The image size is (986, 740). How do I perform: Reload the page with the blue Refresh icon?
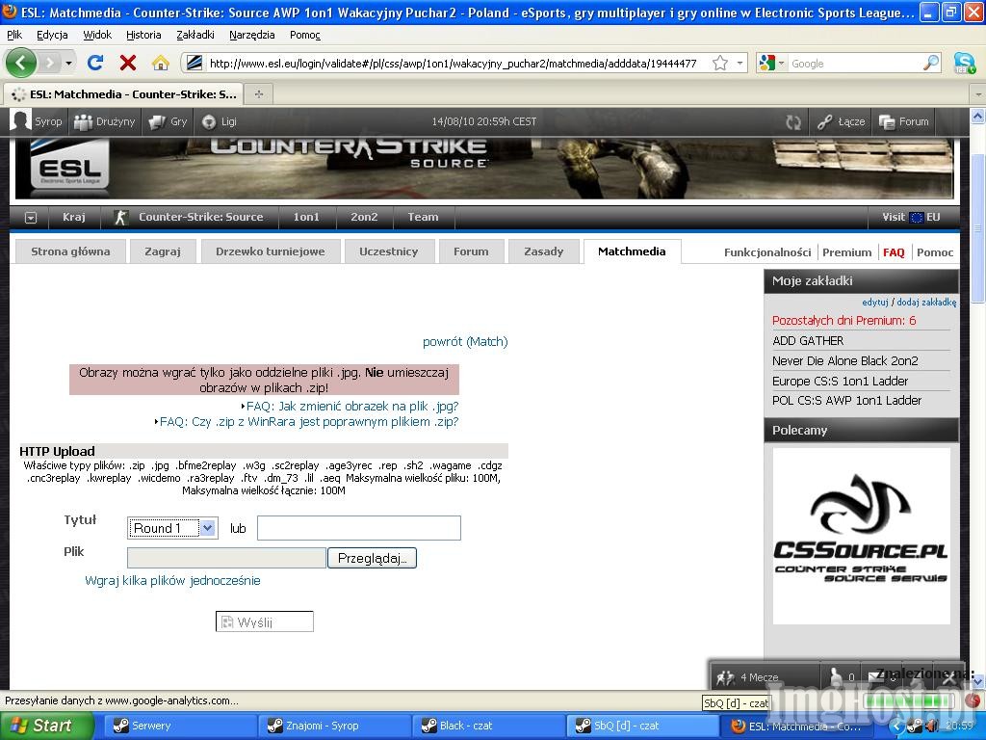pyautogui.click(x=95, y=63)
